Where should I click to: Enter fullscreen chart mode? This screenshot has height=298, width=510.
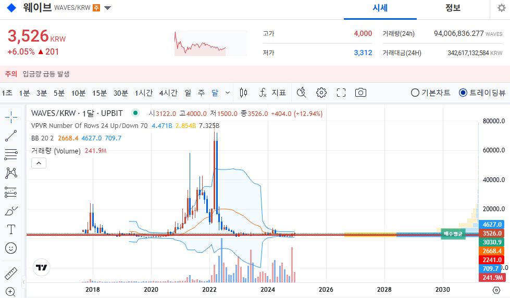341,93
